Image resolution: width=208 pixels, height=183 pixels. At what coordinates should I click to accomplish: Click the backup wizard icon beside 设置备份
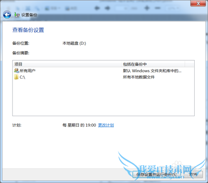point(17,15)
